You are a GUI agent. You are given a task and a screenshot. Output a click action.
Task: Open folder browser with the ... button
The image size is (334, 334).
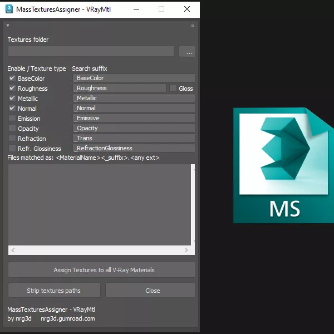pos(187,51)
